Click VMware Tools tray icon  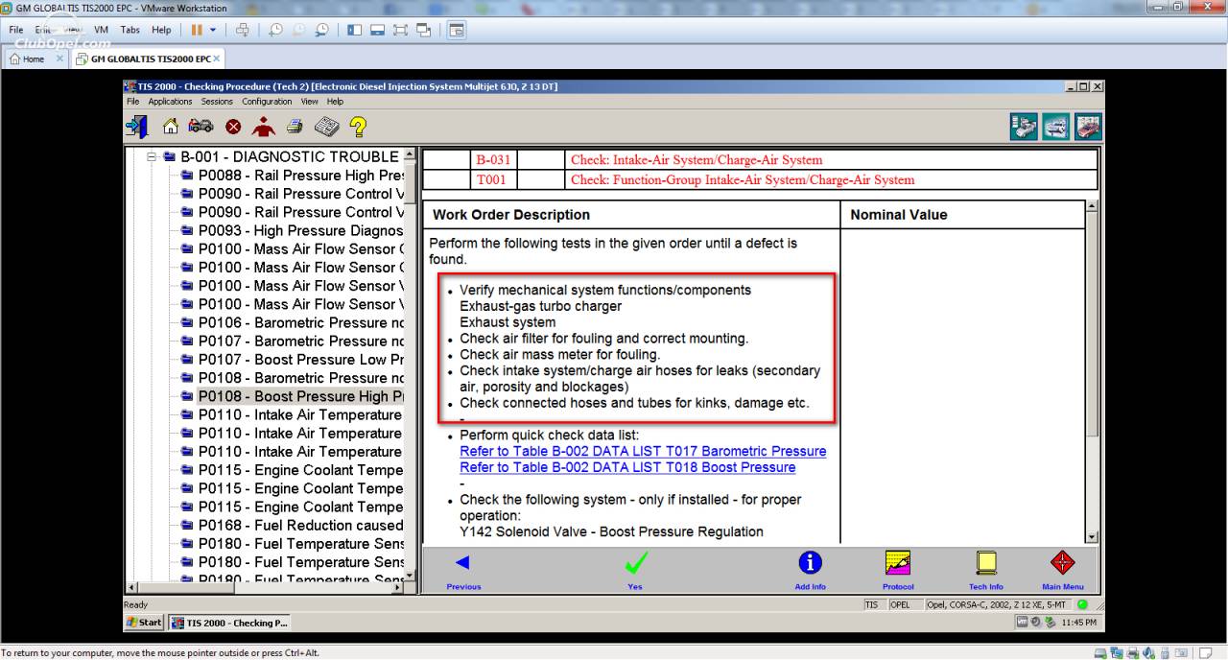(x=1023, y=623)
